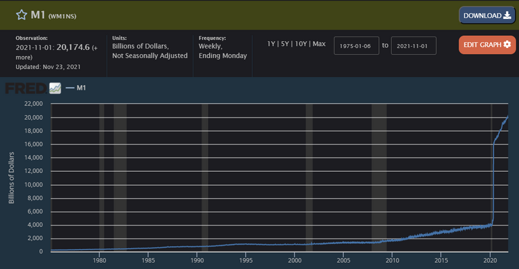The height and width of the screenshot is (269, 519).
Task: Click the M1 line's 2021 peak
Action: tap(507, 117)
